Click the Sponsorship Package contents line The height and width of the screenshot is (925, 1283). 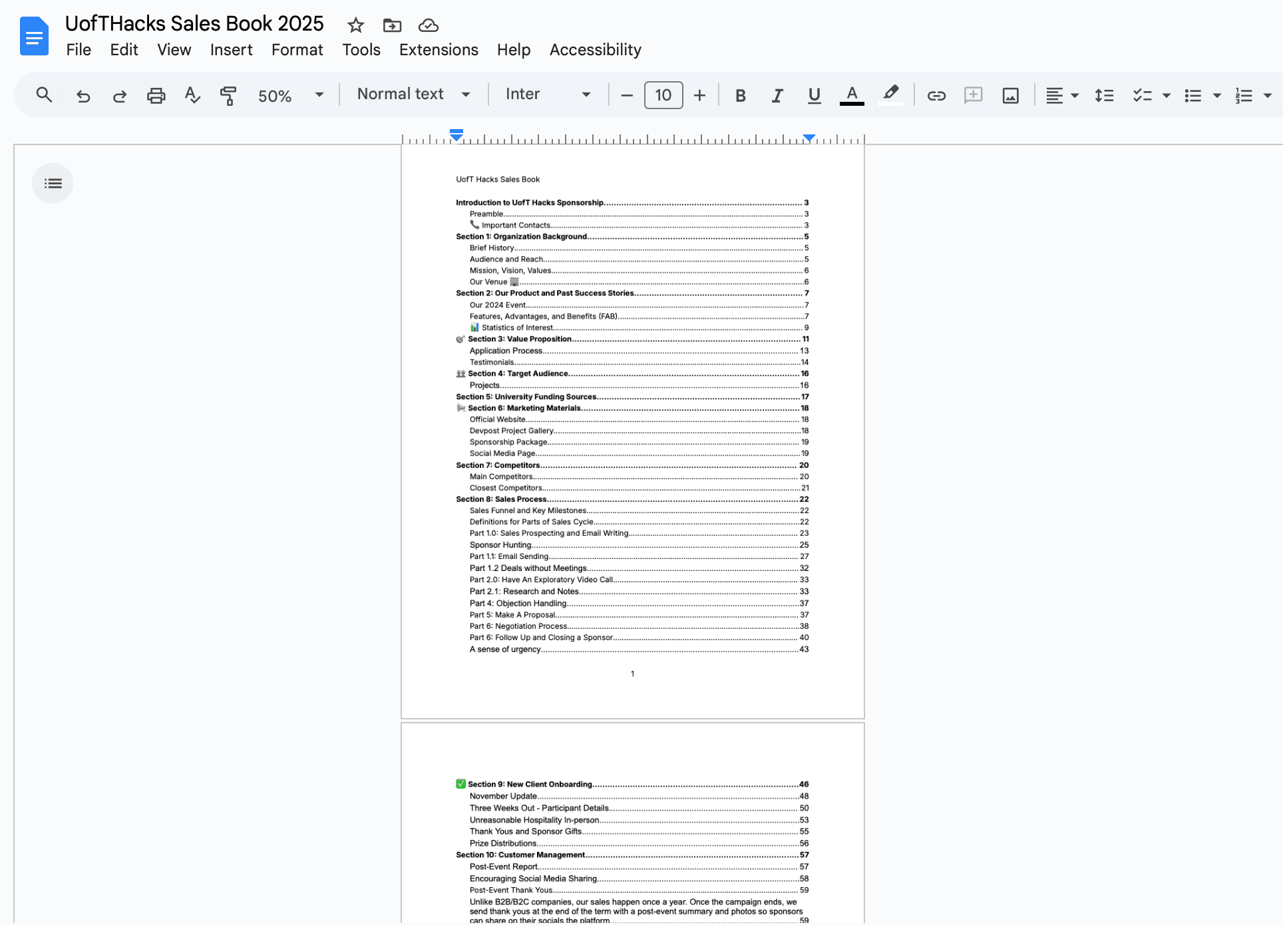click(639, 442)
